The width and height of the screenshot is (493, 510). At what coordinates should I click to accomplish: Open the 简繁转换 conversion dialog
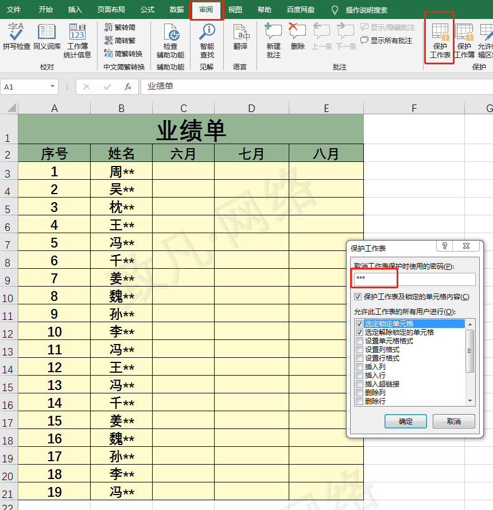pos(123,53)
